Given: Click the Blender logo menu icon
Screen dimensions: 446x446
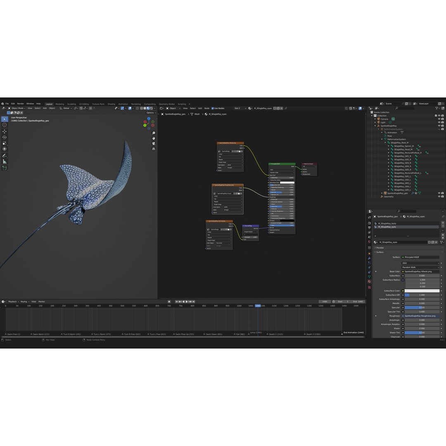Looking at the screenshot, I should click(x=2, y=104).
